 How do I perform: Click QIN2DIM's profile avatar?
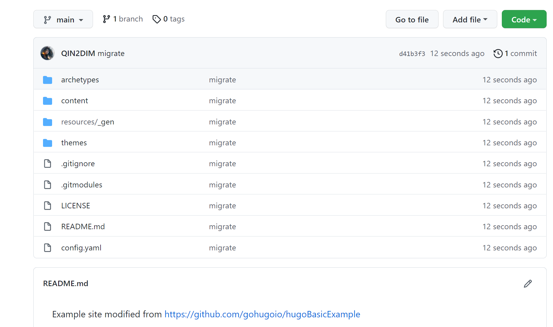[47, 53]
